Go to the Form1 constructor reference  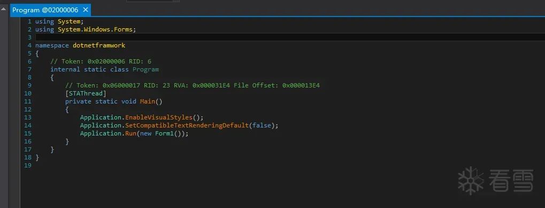(x=164, y=133)
